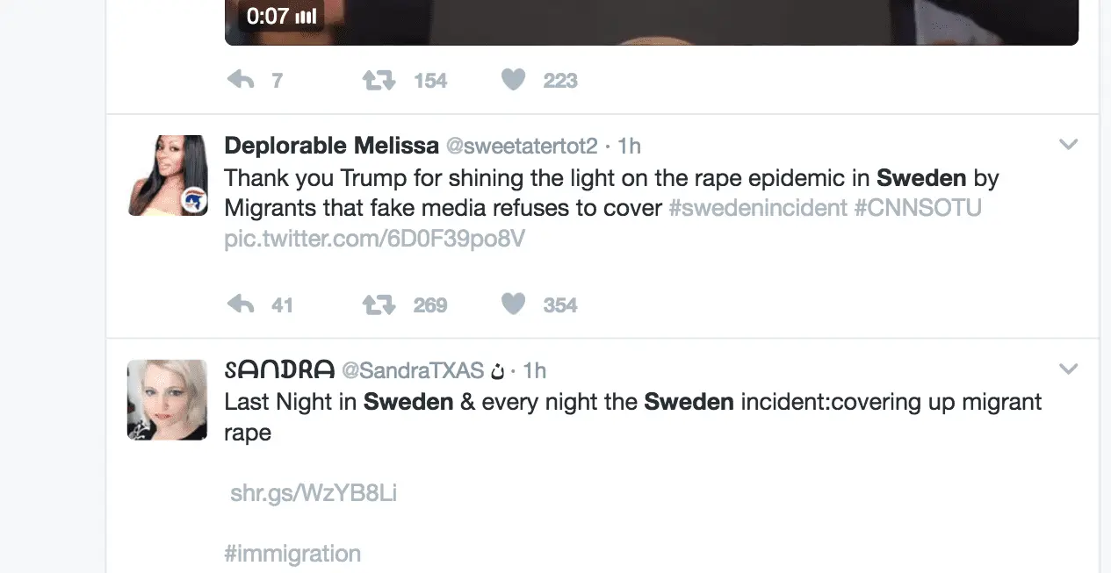
Task: Open the shr.gs/WzYB8Li link
Action: pos(314,494)
